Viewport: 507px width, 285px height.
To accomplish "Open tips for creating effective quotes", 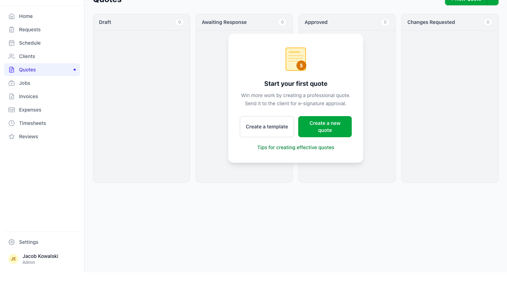I will tap(295, 147).
